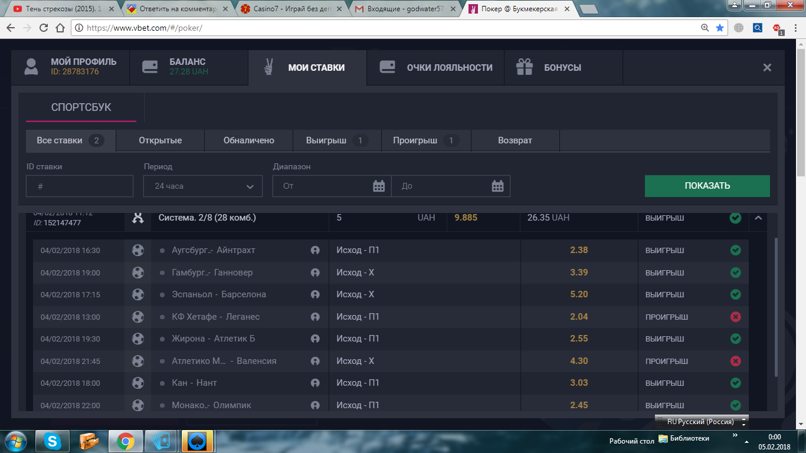The width and height of the screenshot is (806, 453).
Task: Open the AdBlock extension
Action: click(x=776, y=28)
